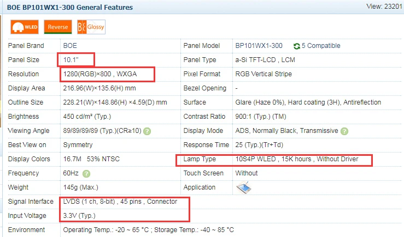
Task: Click the Signal Interface label
Action: click(31, 202)
